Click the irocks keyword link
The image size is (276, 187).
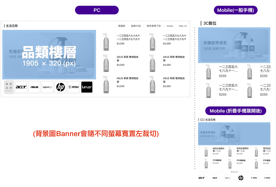click(170, 26)
